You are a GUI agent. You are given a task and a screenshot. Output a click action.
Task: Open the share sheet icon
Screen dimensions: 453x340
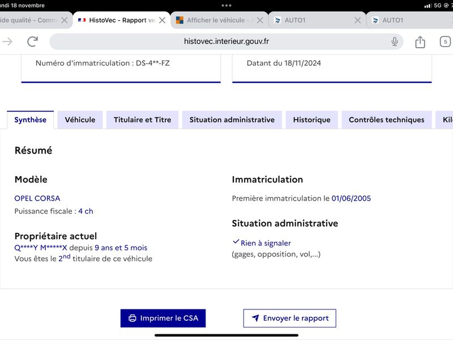420,41
